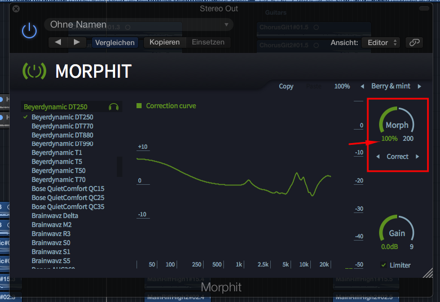The width and height of the screenshot is (440, 302).
Task: Go to previous preset with left arrow button
Action: click(58, 42)
